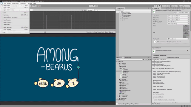191x107 pixels.
Task: Click the Project create plus button
Action: tap(117, 59)
